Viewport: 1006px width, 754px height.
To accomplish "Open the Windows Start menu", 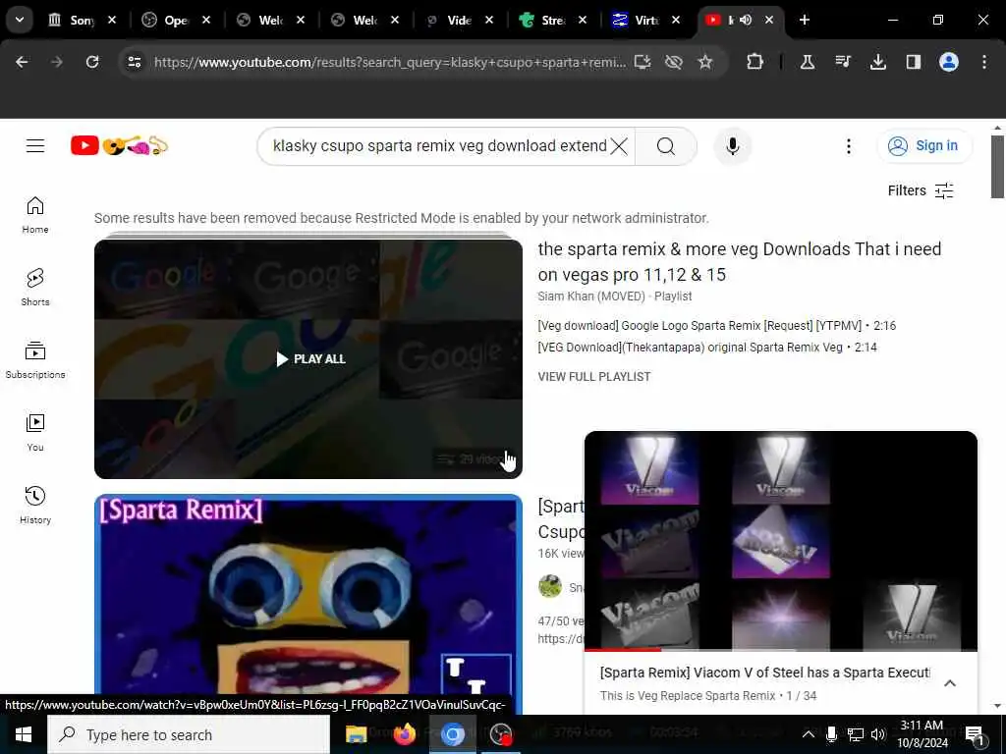I will coord(24,734).
